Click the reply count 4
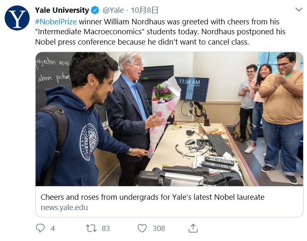 point(52,229)
